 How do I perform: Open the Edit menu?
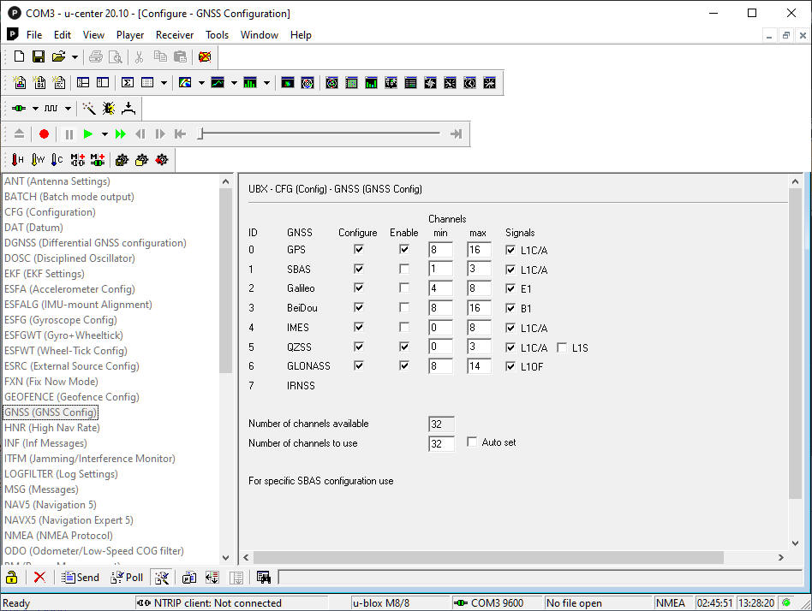(63, 35)
